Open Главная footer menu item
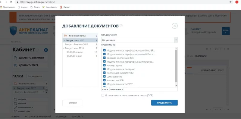The image size is (241, 119). click(x=14, y=117)
